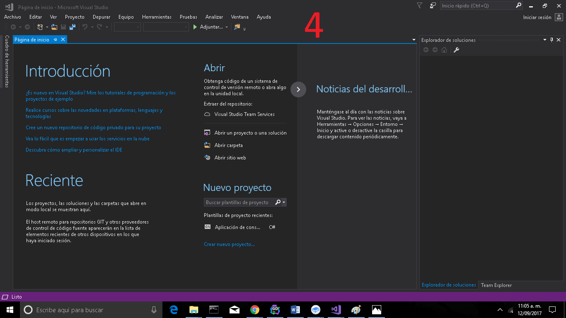
Task: Open the Adjuntar dropdown arrow
Action: pyautogui.click(x=227, y=27)
